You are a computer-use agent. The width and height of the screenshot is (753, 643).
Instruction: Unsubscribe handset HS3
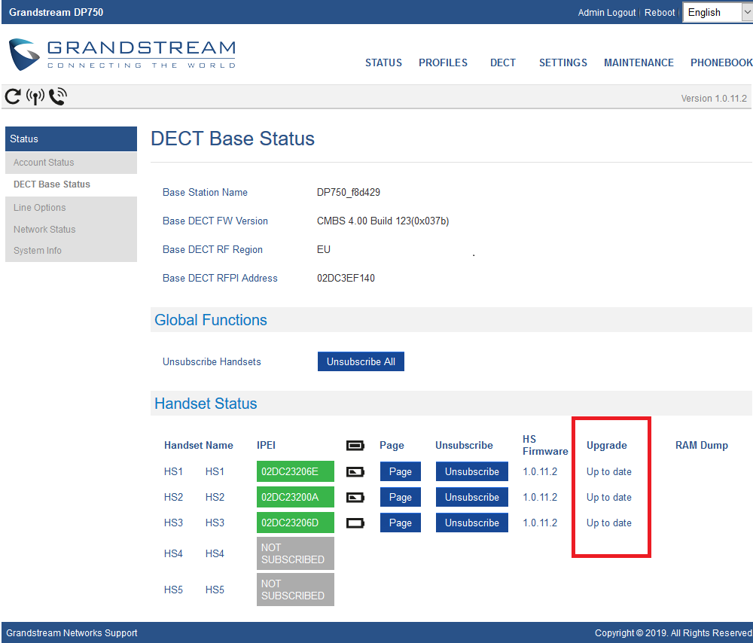point(471,523)
